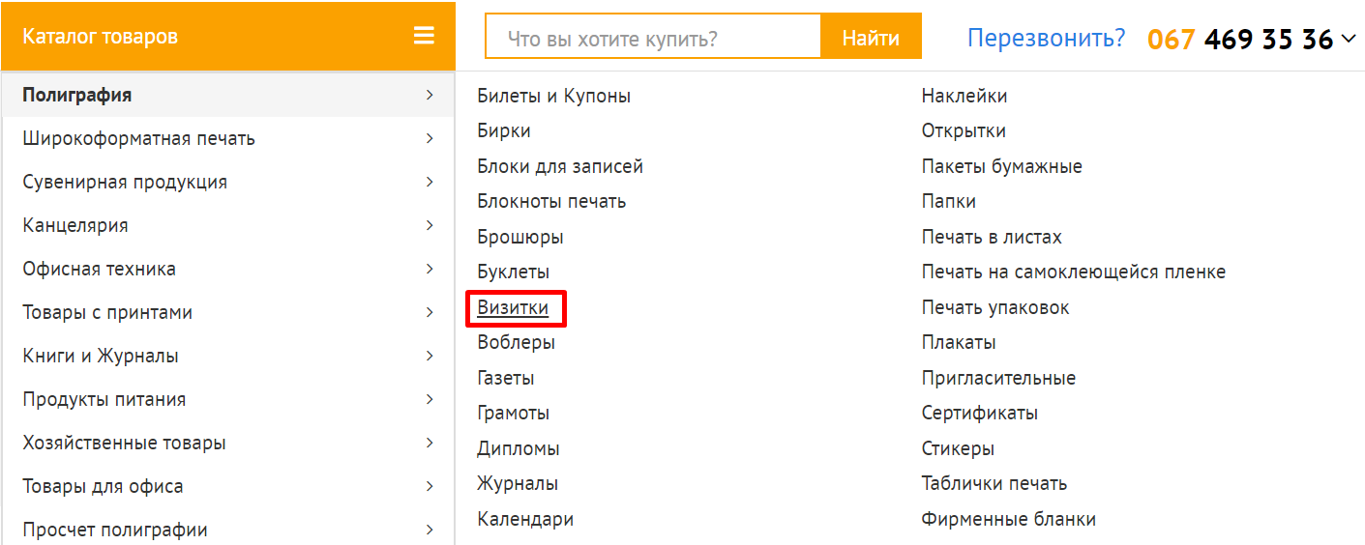
Task: Select the Канцелярия menu item
Action: coord(75,225)
